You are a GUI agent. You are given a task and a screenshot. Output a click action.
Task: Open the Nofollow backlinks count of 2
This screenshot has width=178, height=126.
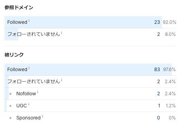159,94
